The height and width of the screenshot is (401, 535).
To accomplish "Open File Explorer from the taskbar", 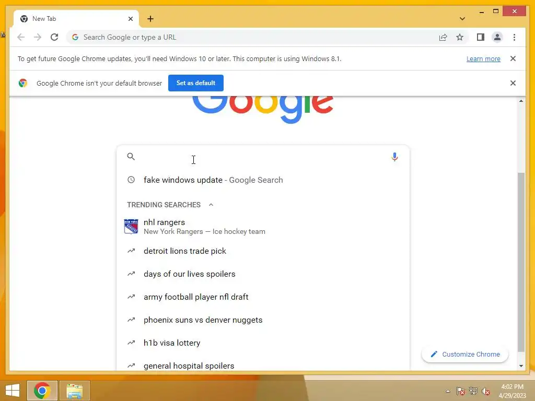I will [x=75, y=391].
